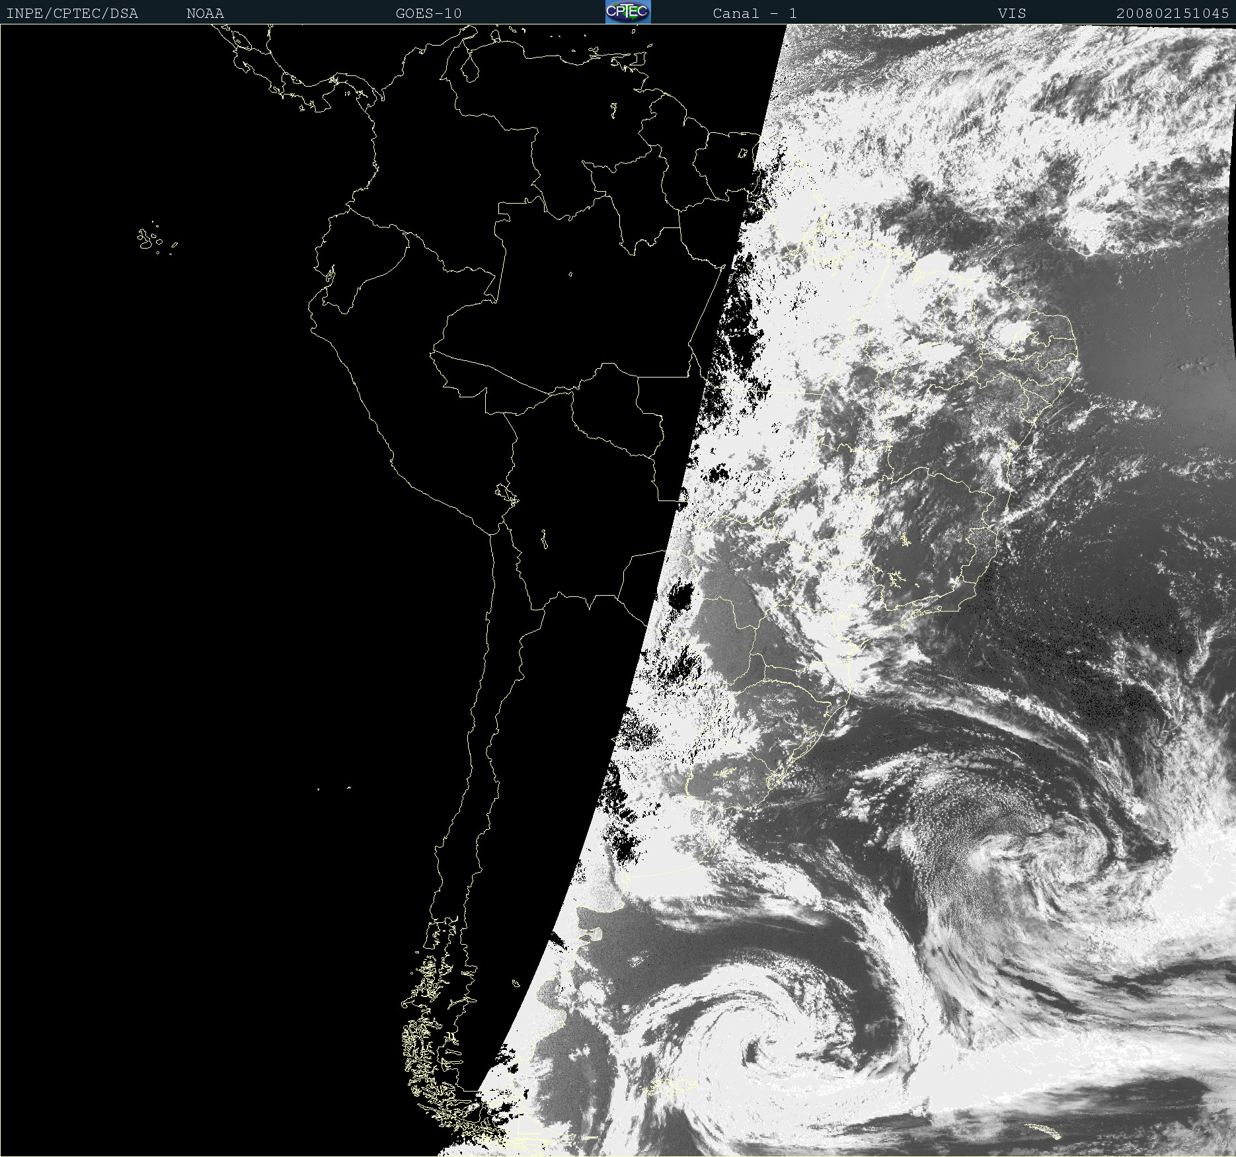Click the 'Canal - 1' channel label
This screenshot has height=1157, width=1236.
755,13
